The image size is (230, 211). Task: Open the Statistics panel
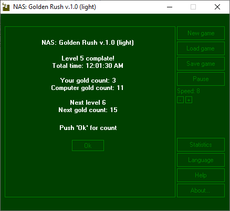point(201,145)
